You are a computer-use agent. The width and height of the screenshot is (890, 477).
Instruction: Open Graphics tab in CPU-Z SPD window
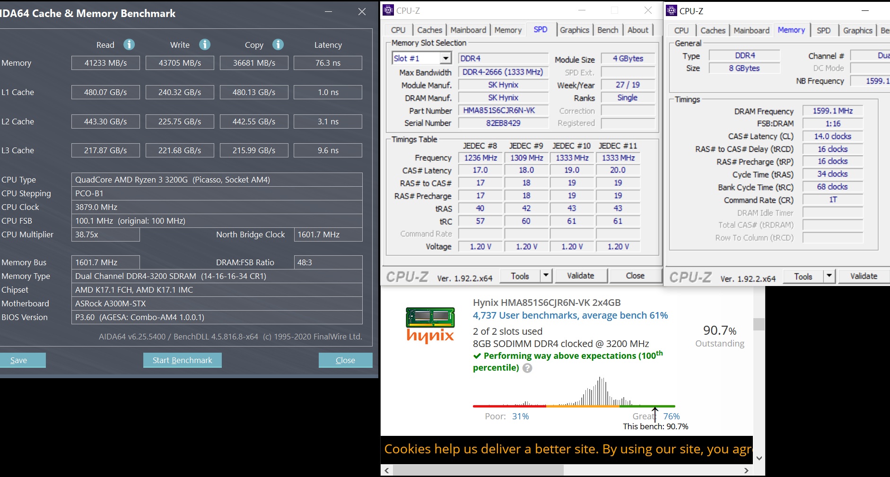575,30
